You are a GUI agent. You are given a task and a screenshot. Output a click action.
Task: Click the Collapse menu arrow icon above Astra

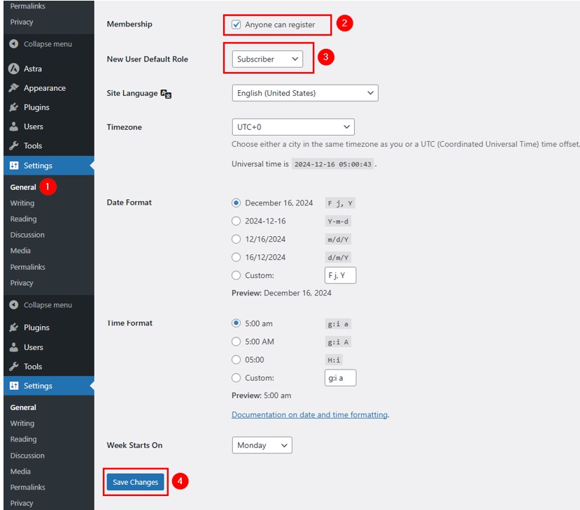14,44
